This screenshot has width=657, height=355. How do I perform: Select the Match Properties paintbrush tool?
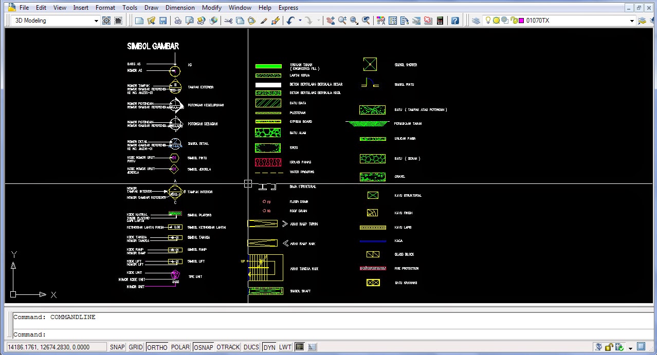[263, 21]
